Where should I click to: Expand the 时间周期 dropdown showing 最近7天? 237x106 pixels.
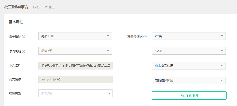[75, 51]
